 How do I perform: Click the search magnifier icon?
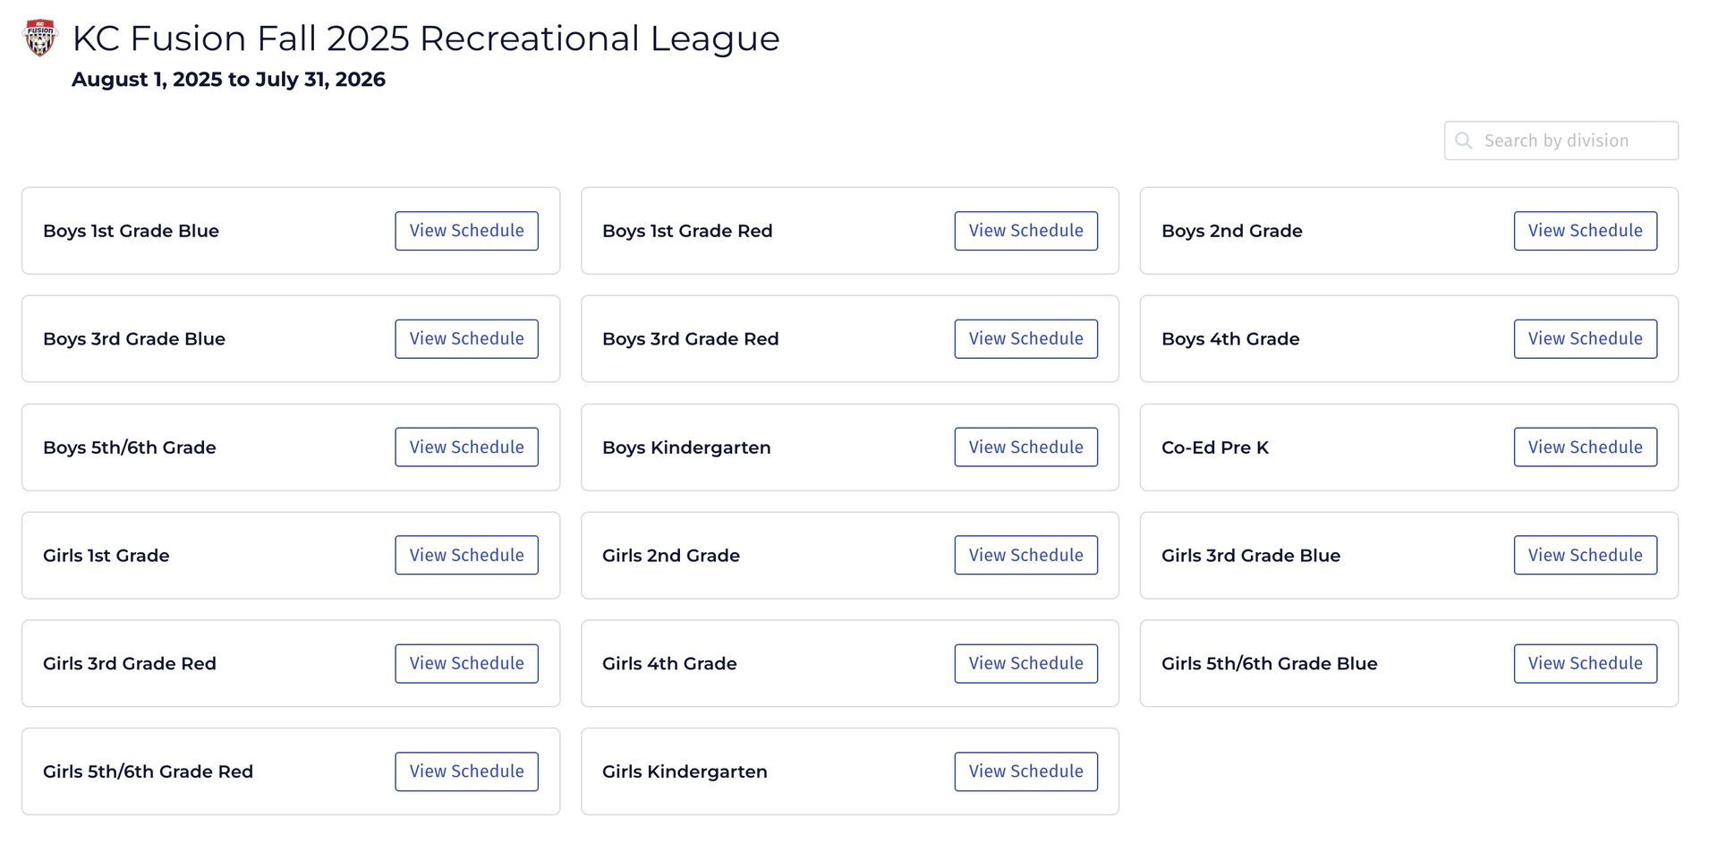1464,141
